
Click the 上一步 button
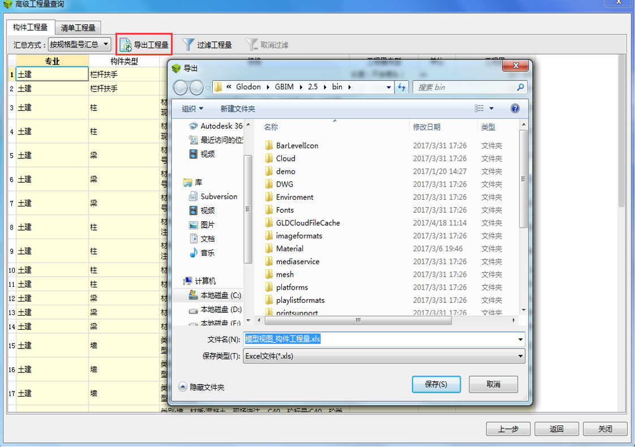(x=508, y=429)
